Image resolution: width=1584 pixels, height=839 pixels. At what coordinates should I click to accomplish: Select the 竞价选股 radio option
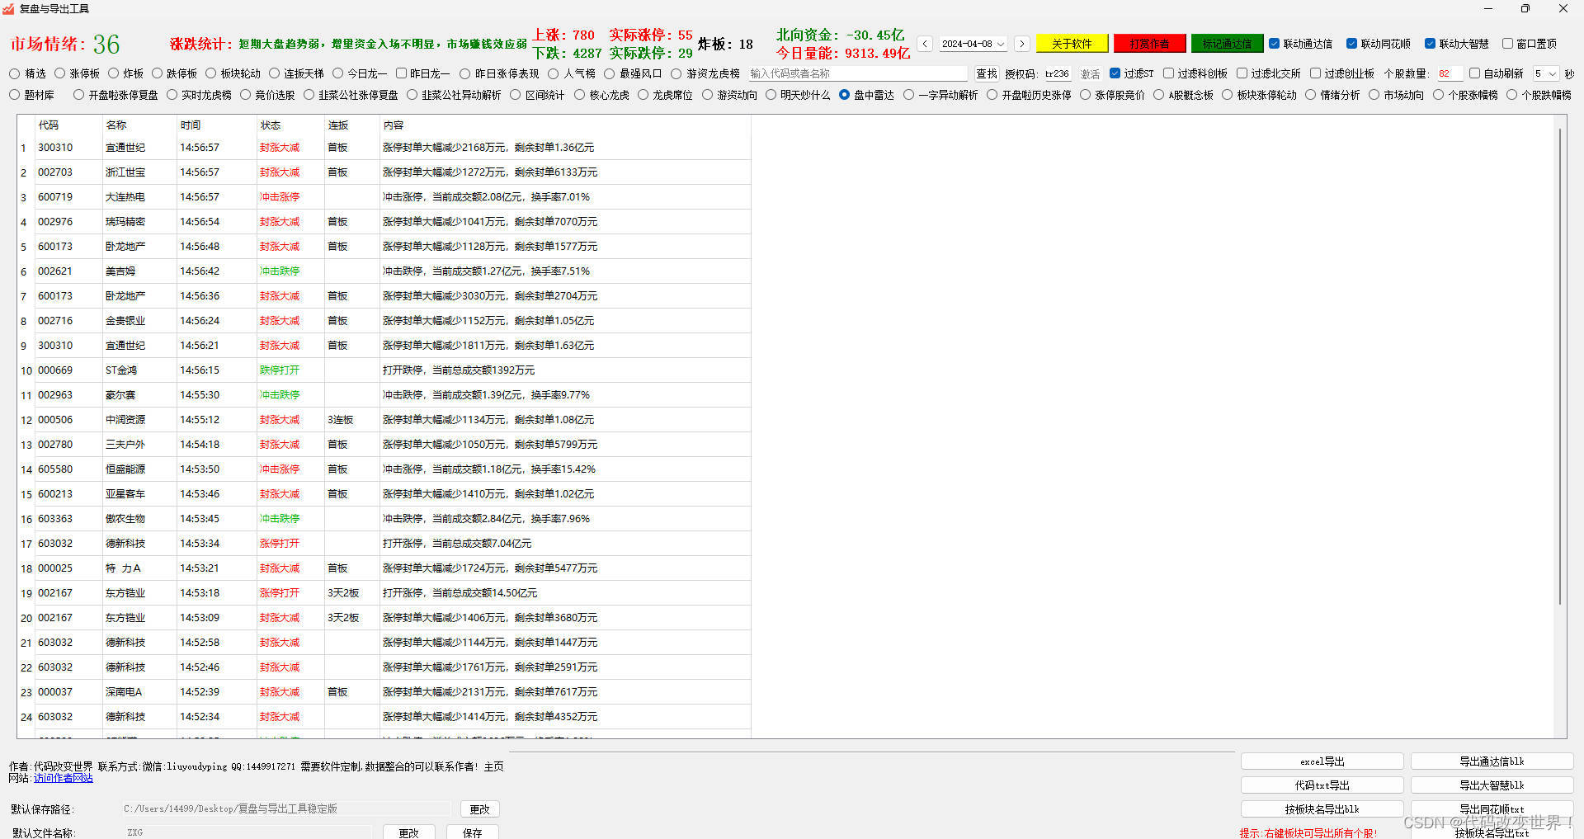(245, 95)
